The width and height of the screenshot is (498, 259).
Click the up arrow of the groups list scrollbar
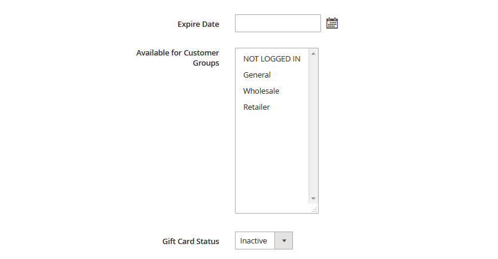(313, 54)
